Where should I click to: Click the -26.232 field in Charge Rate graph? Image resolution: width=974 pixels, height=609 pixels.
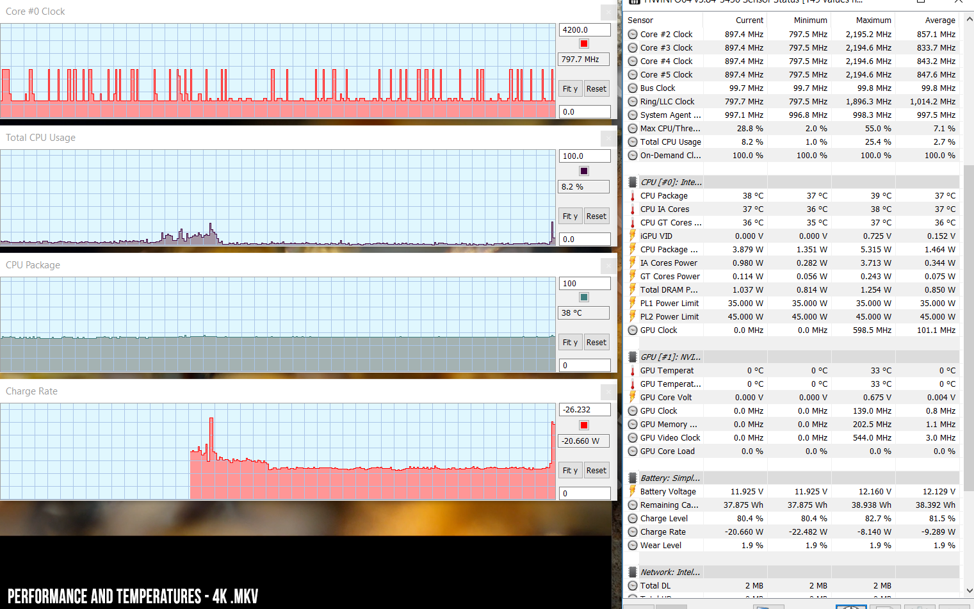click(585, 409)
